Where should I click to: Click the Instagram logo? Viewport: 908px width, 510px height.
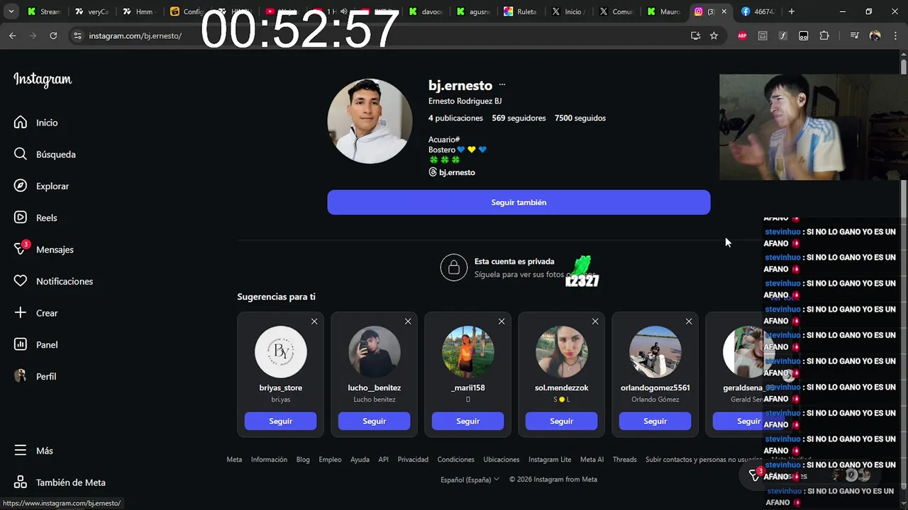[x=43, y=79]
